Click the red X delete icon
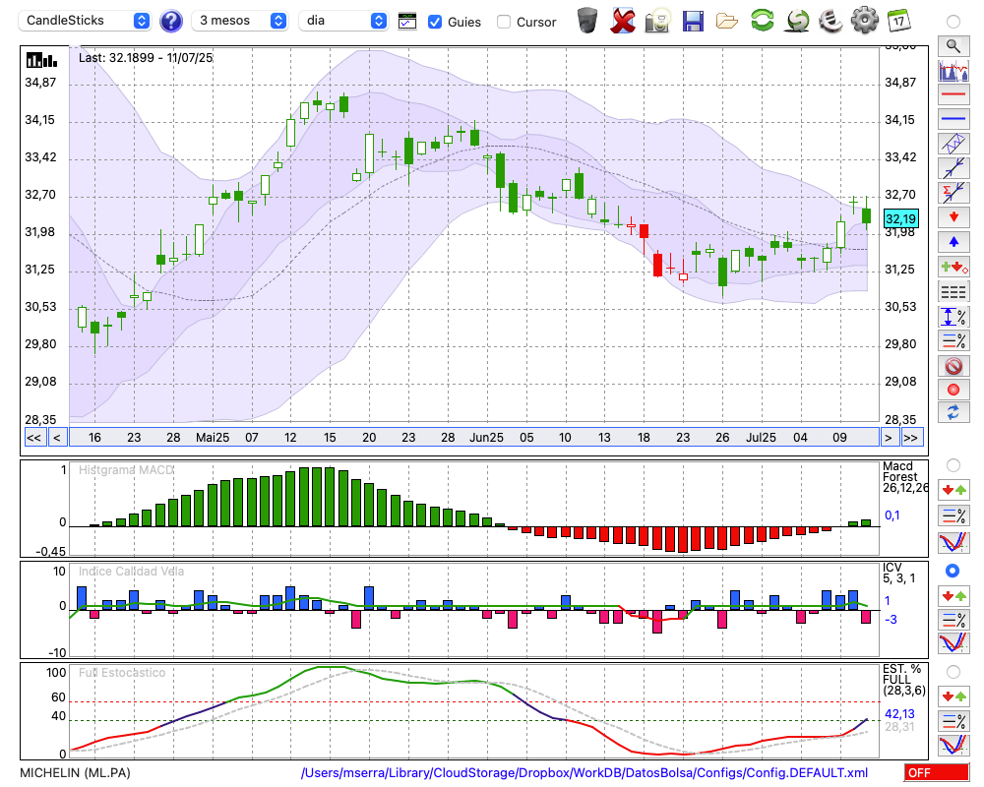This screenshot has width=984, height=787. point(623,21)
